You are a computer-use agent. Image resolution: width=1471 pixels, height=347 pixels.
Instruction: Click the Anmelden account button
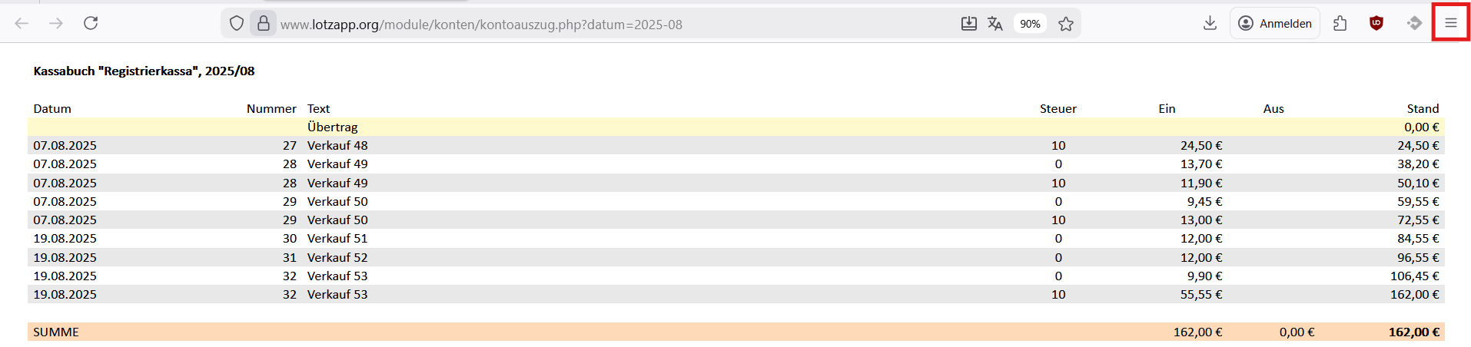pos(1275,24)
